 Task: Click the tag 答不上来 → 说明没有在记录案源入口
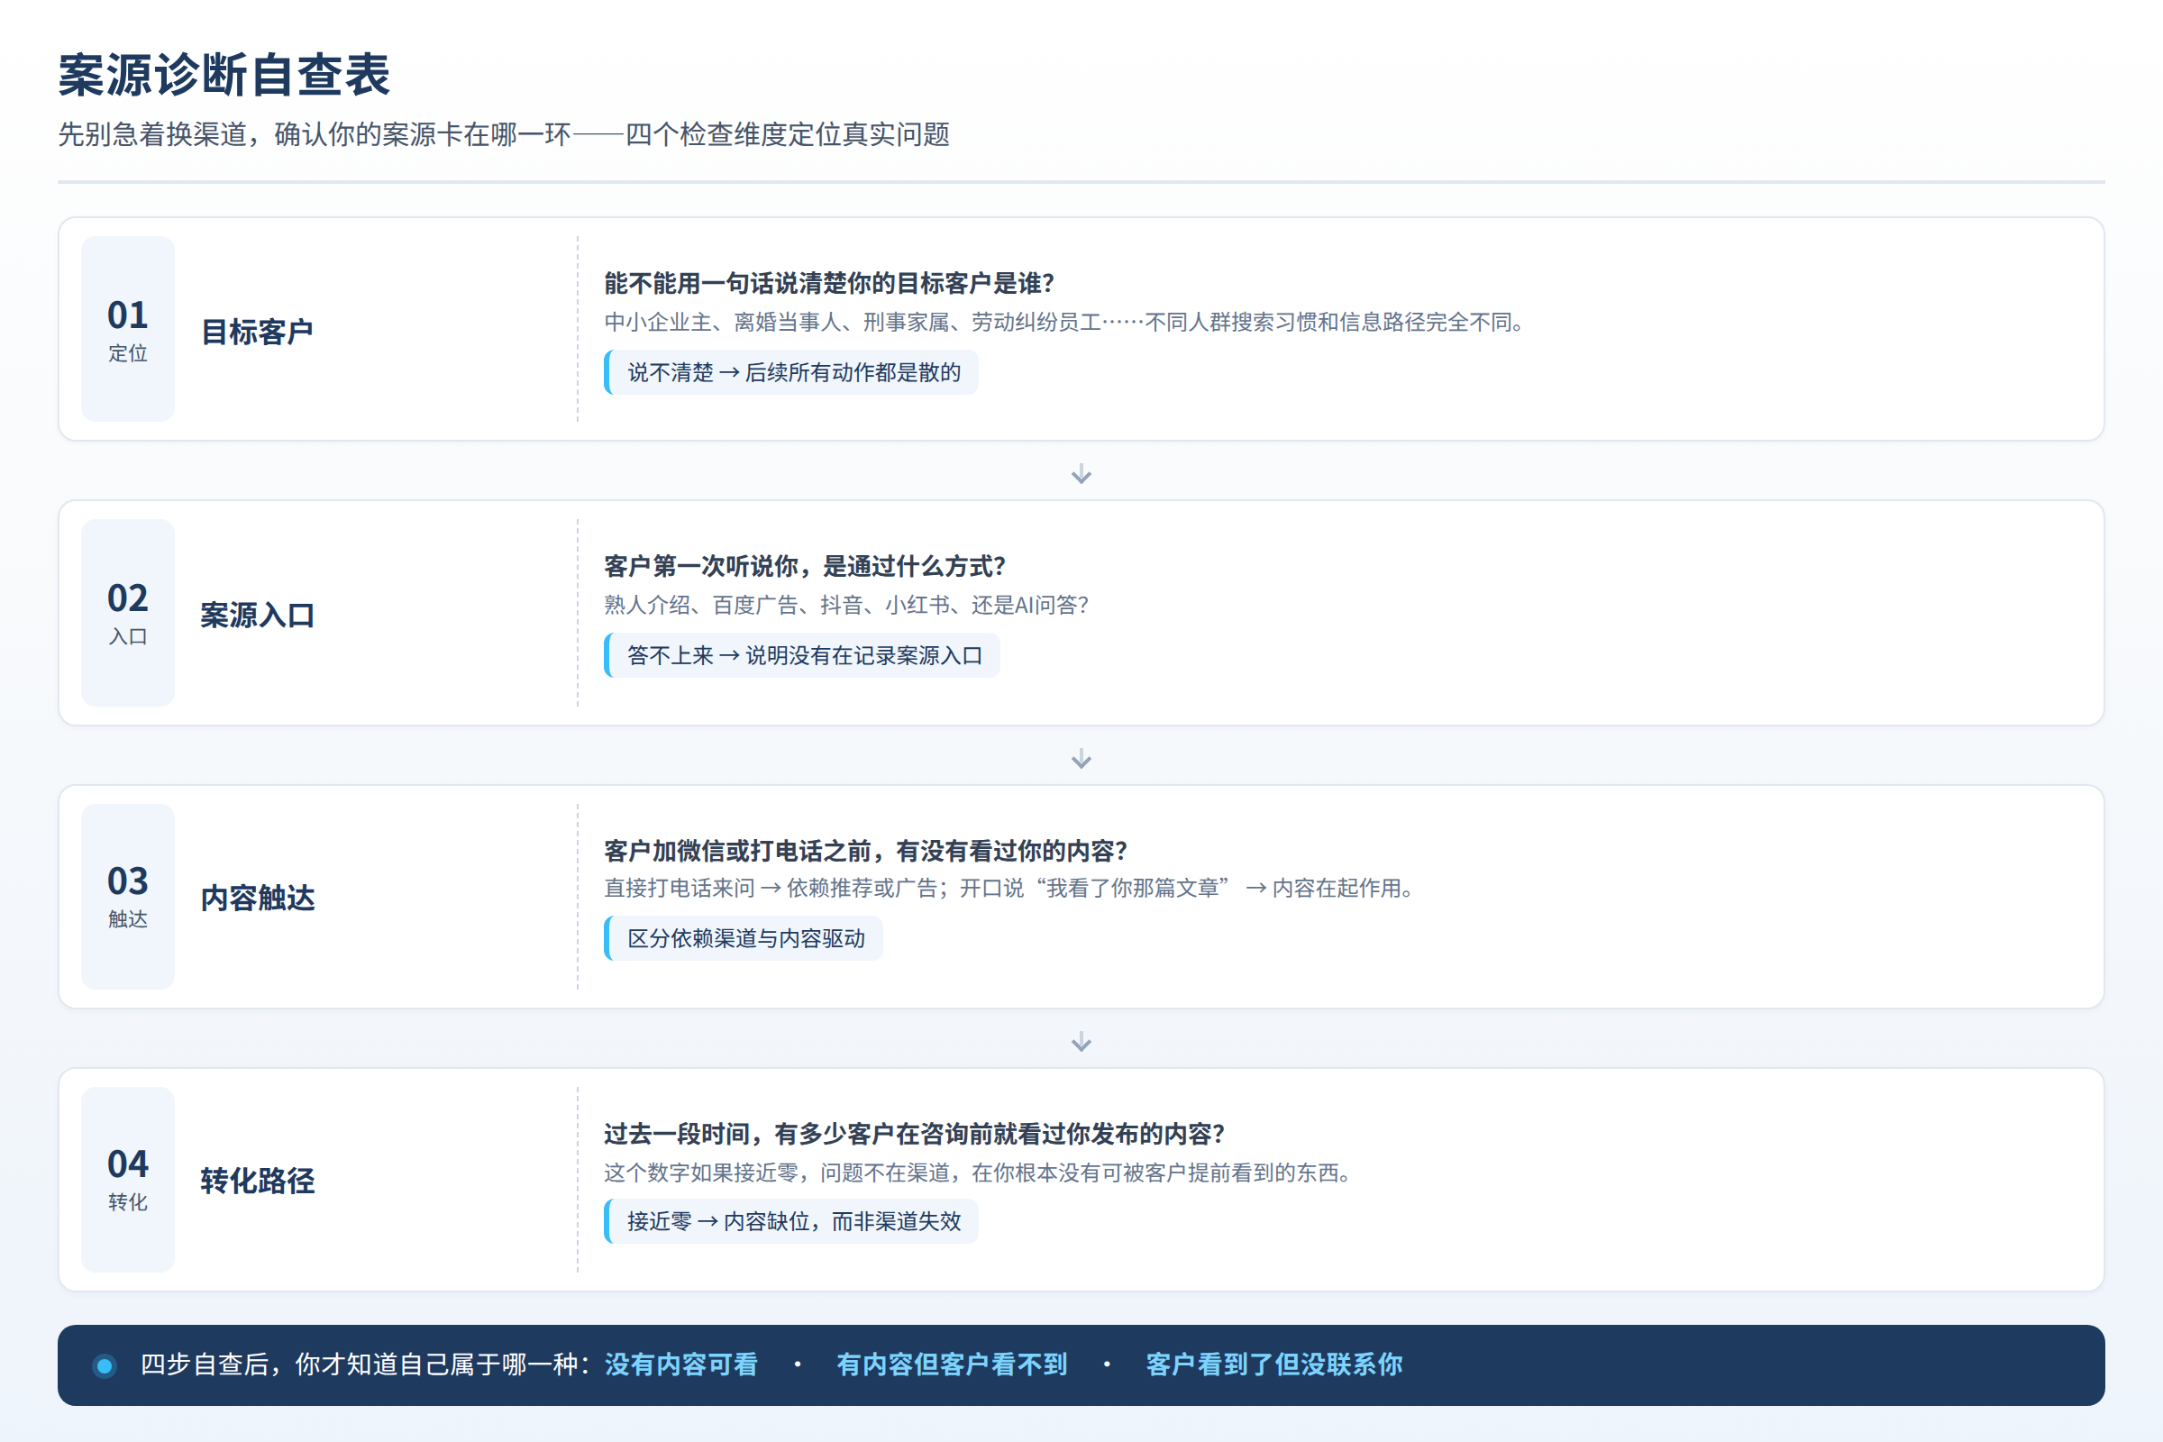tap(802, 656)
